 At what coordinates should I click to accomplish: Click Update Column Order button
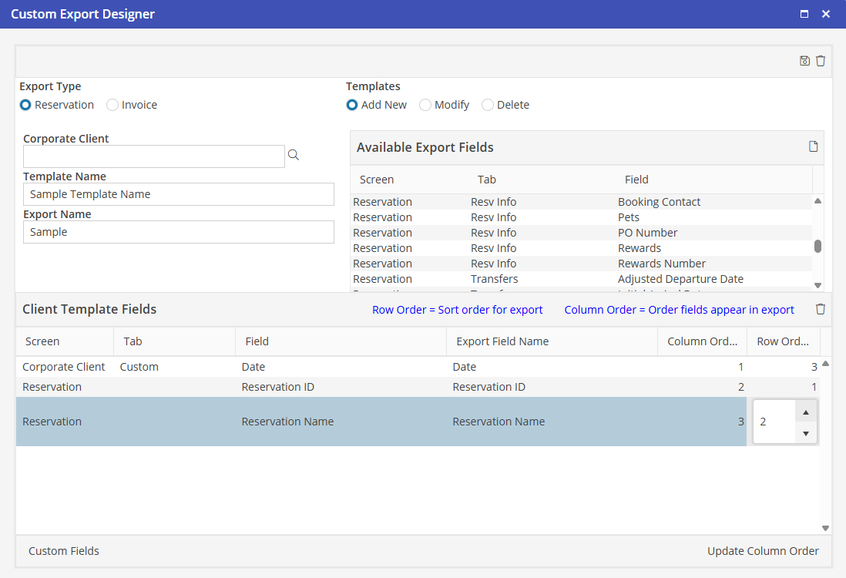[763, 551]
